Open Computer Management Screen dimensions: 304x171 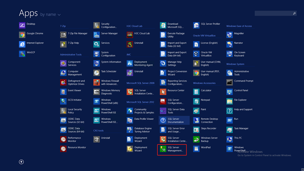pyautogui.click(x=72, y=73)
